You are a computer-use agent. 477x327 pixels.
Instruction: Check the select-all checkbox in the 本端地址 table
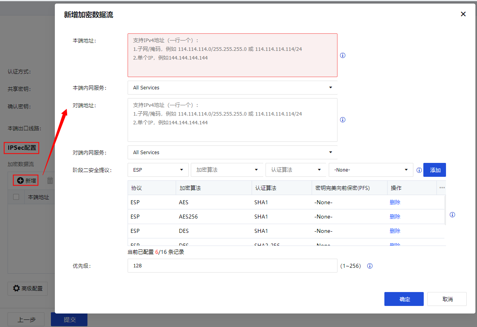click(16, 197)
